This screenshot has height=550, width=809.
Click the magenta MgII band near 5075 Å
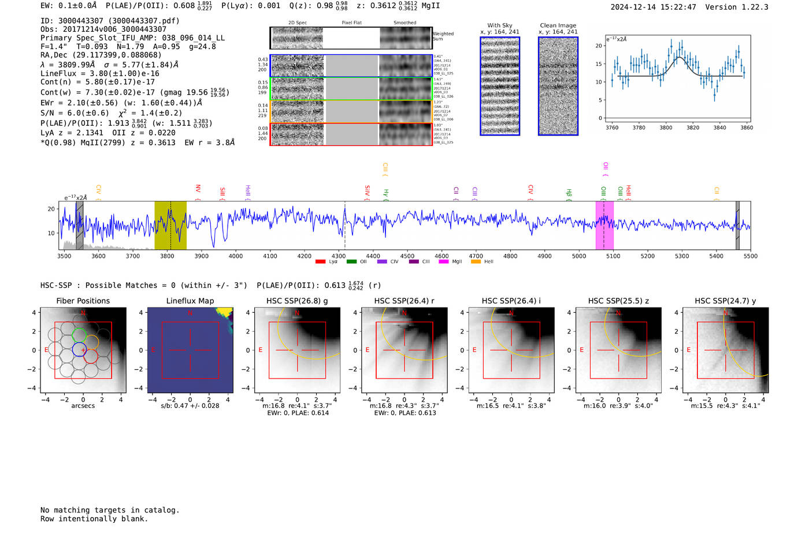[x=604, y=226]
